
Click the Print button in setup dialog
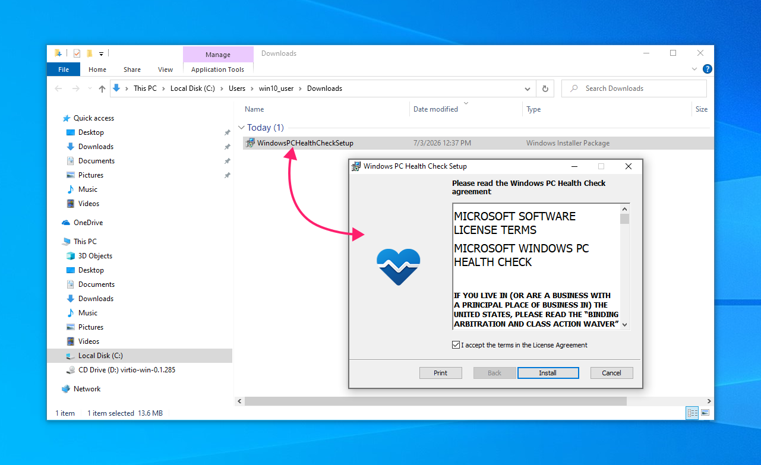(440, 373)
